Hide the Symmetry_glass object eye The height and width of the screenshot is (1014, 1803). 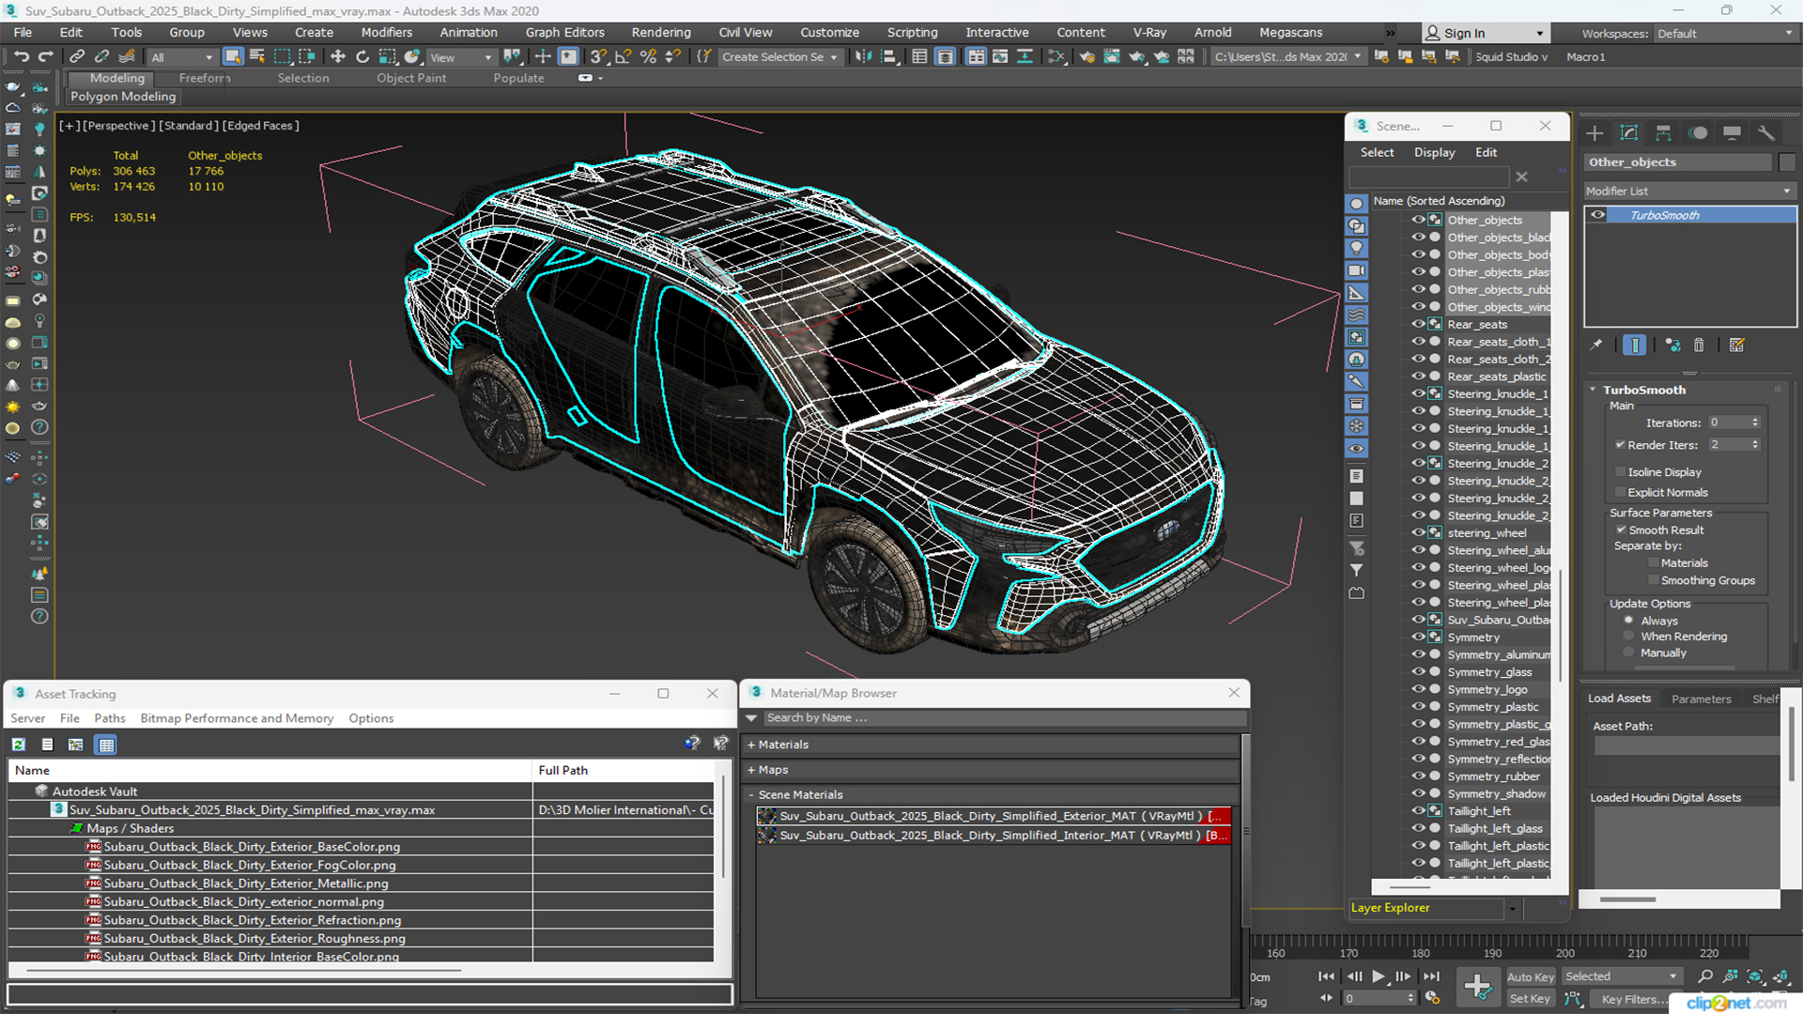[x=1418, y=671]
